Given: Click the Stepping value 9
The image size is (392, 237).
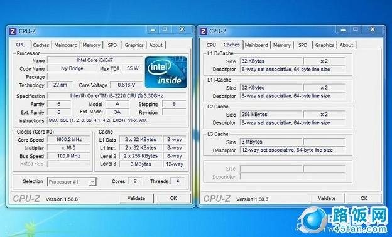Looking at the screenshot, I should [174, 104].
